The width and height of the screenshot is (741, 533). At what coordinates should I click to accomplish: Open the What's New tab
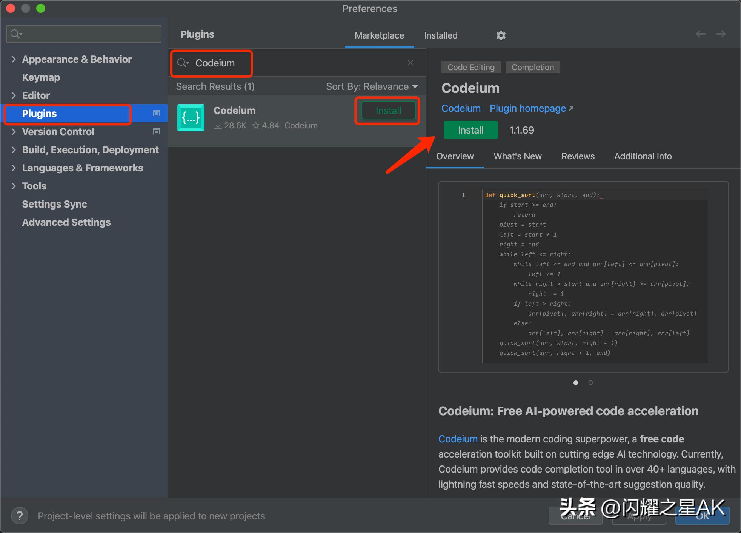point(517,156)
